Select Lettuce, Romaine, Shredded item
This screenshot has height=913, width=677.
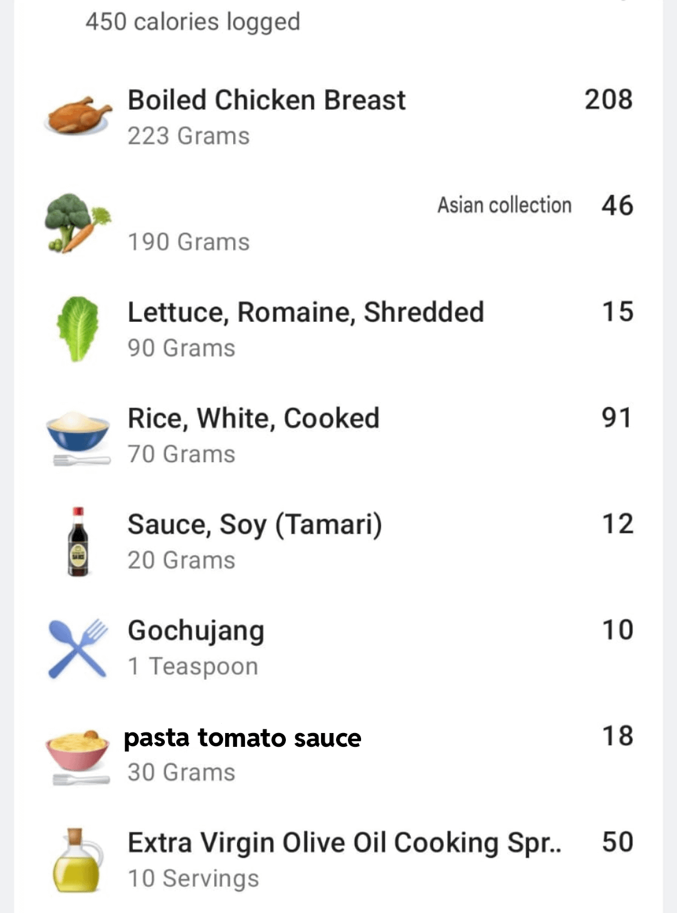click(x=305, y=312)
